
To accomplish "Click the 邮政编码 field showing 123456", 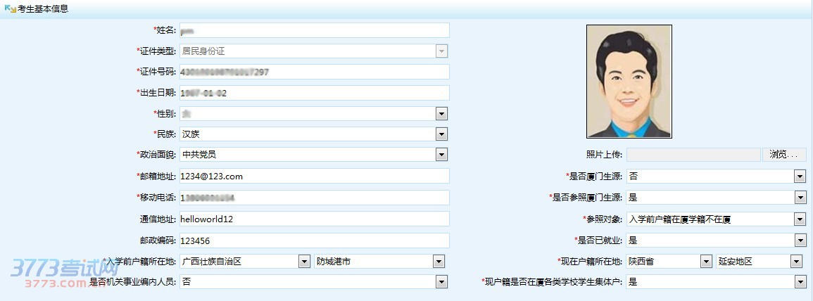I will pyautogui.click(x=314, y=241).
